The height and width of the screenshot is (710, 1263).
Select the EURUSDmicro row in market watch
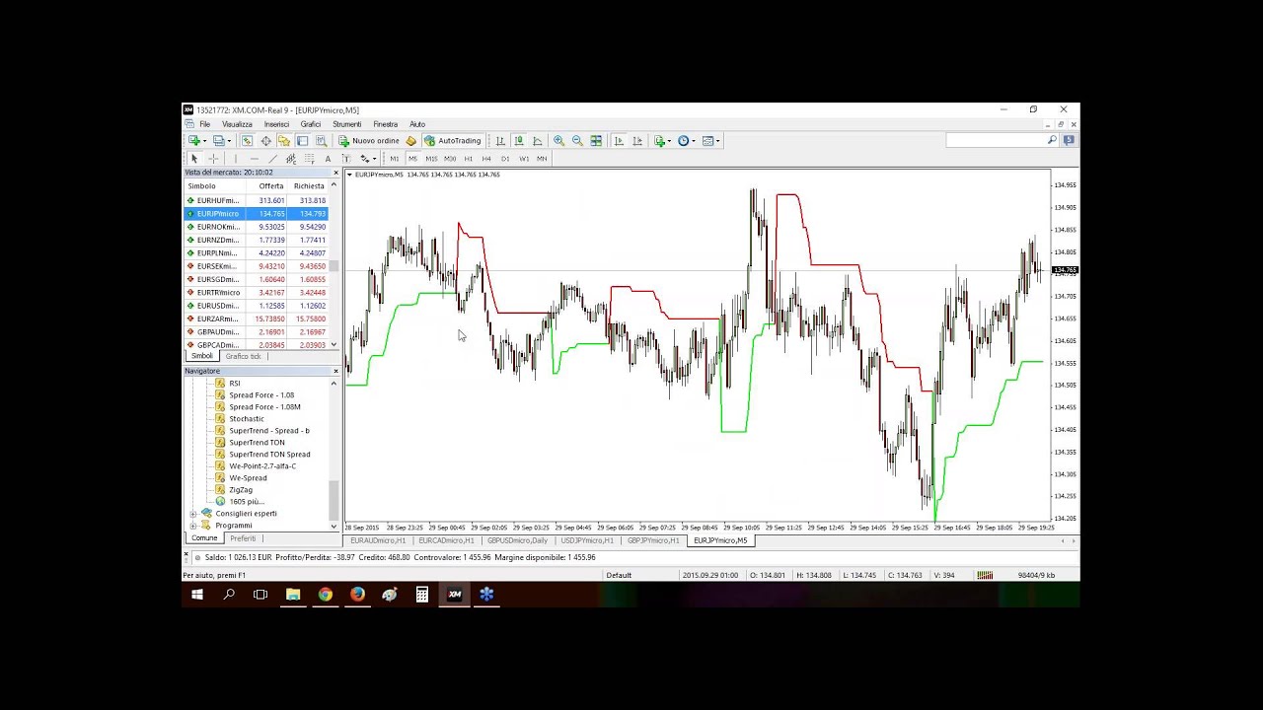click(x=257, y=306)
